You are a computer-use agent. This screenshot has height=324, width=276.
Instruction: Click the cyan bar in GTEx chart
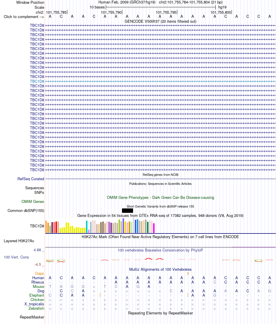pyautogui.click(x=87, y=227)
